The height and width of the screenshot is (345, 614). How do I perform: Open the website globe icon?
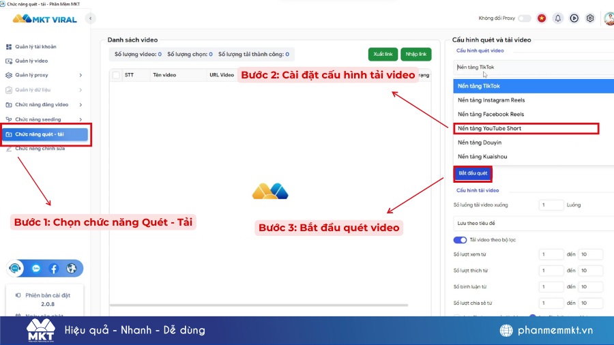pos(71,269)
